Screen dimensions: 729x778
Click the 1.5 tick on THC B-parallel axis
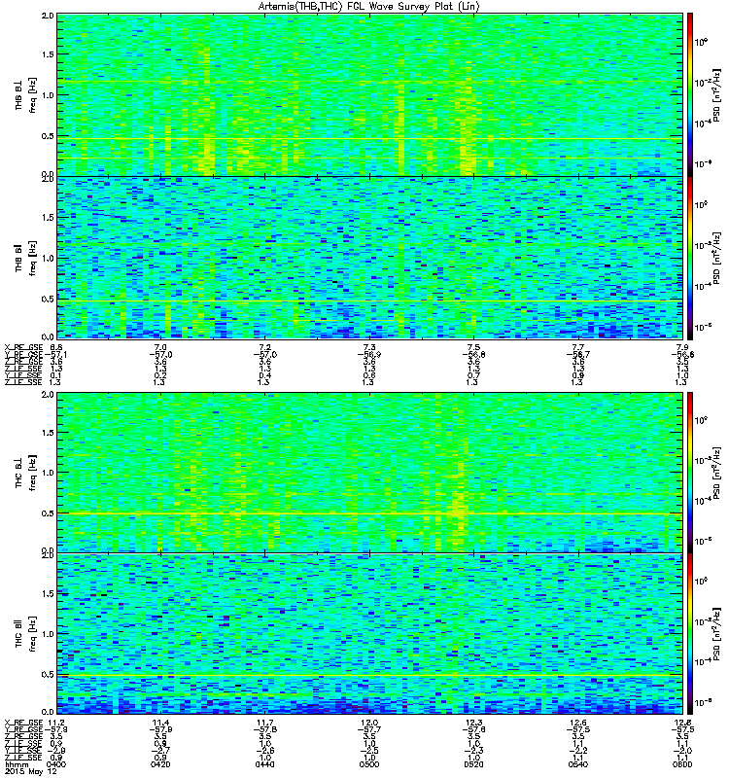(48, 593)
